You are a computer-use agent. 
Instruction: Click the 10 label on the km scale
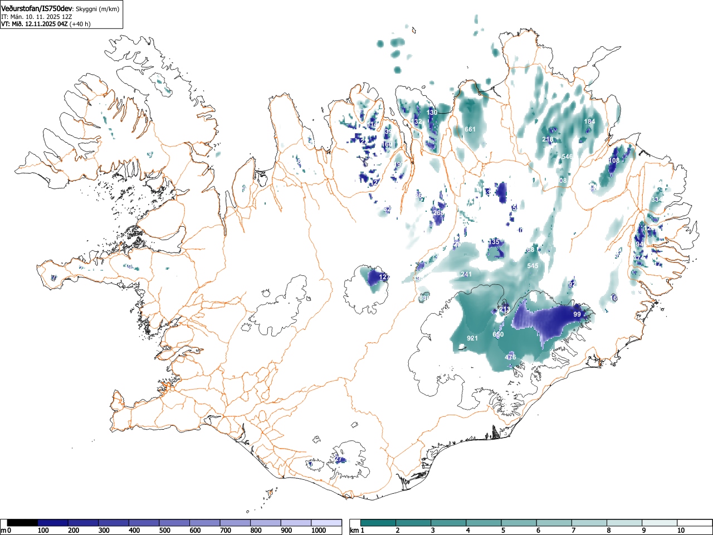(x=681, y=531)
